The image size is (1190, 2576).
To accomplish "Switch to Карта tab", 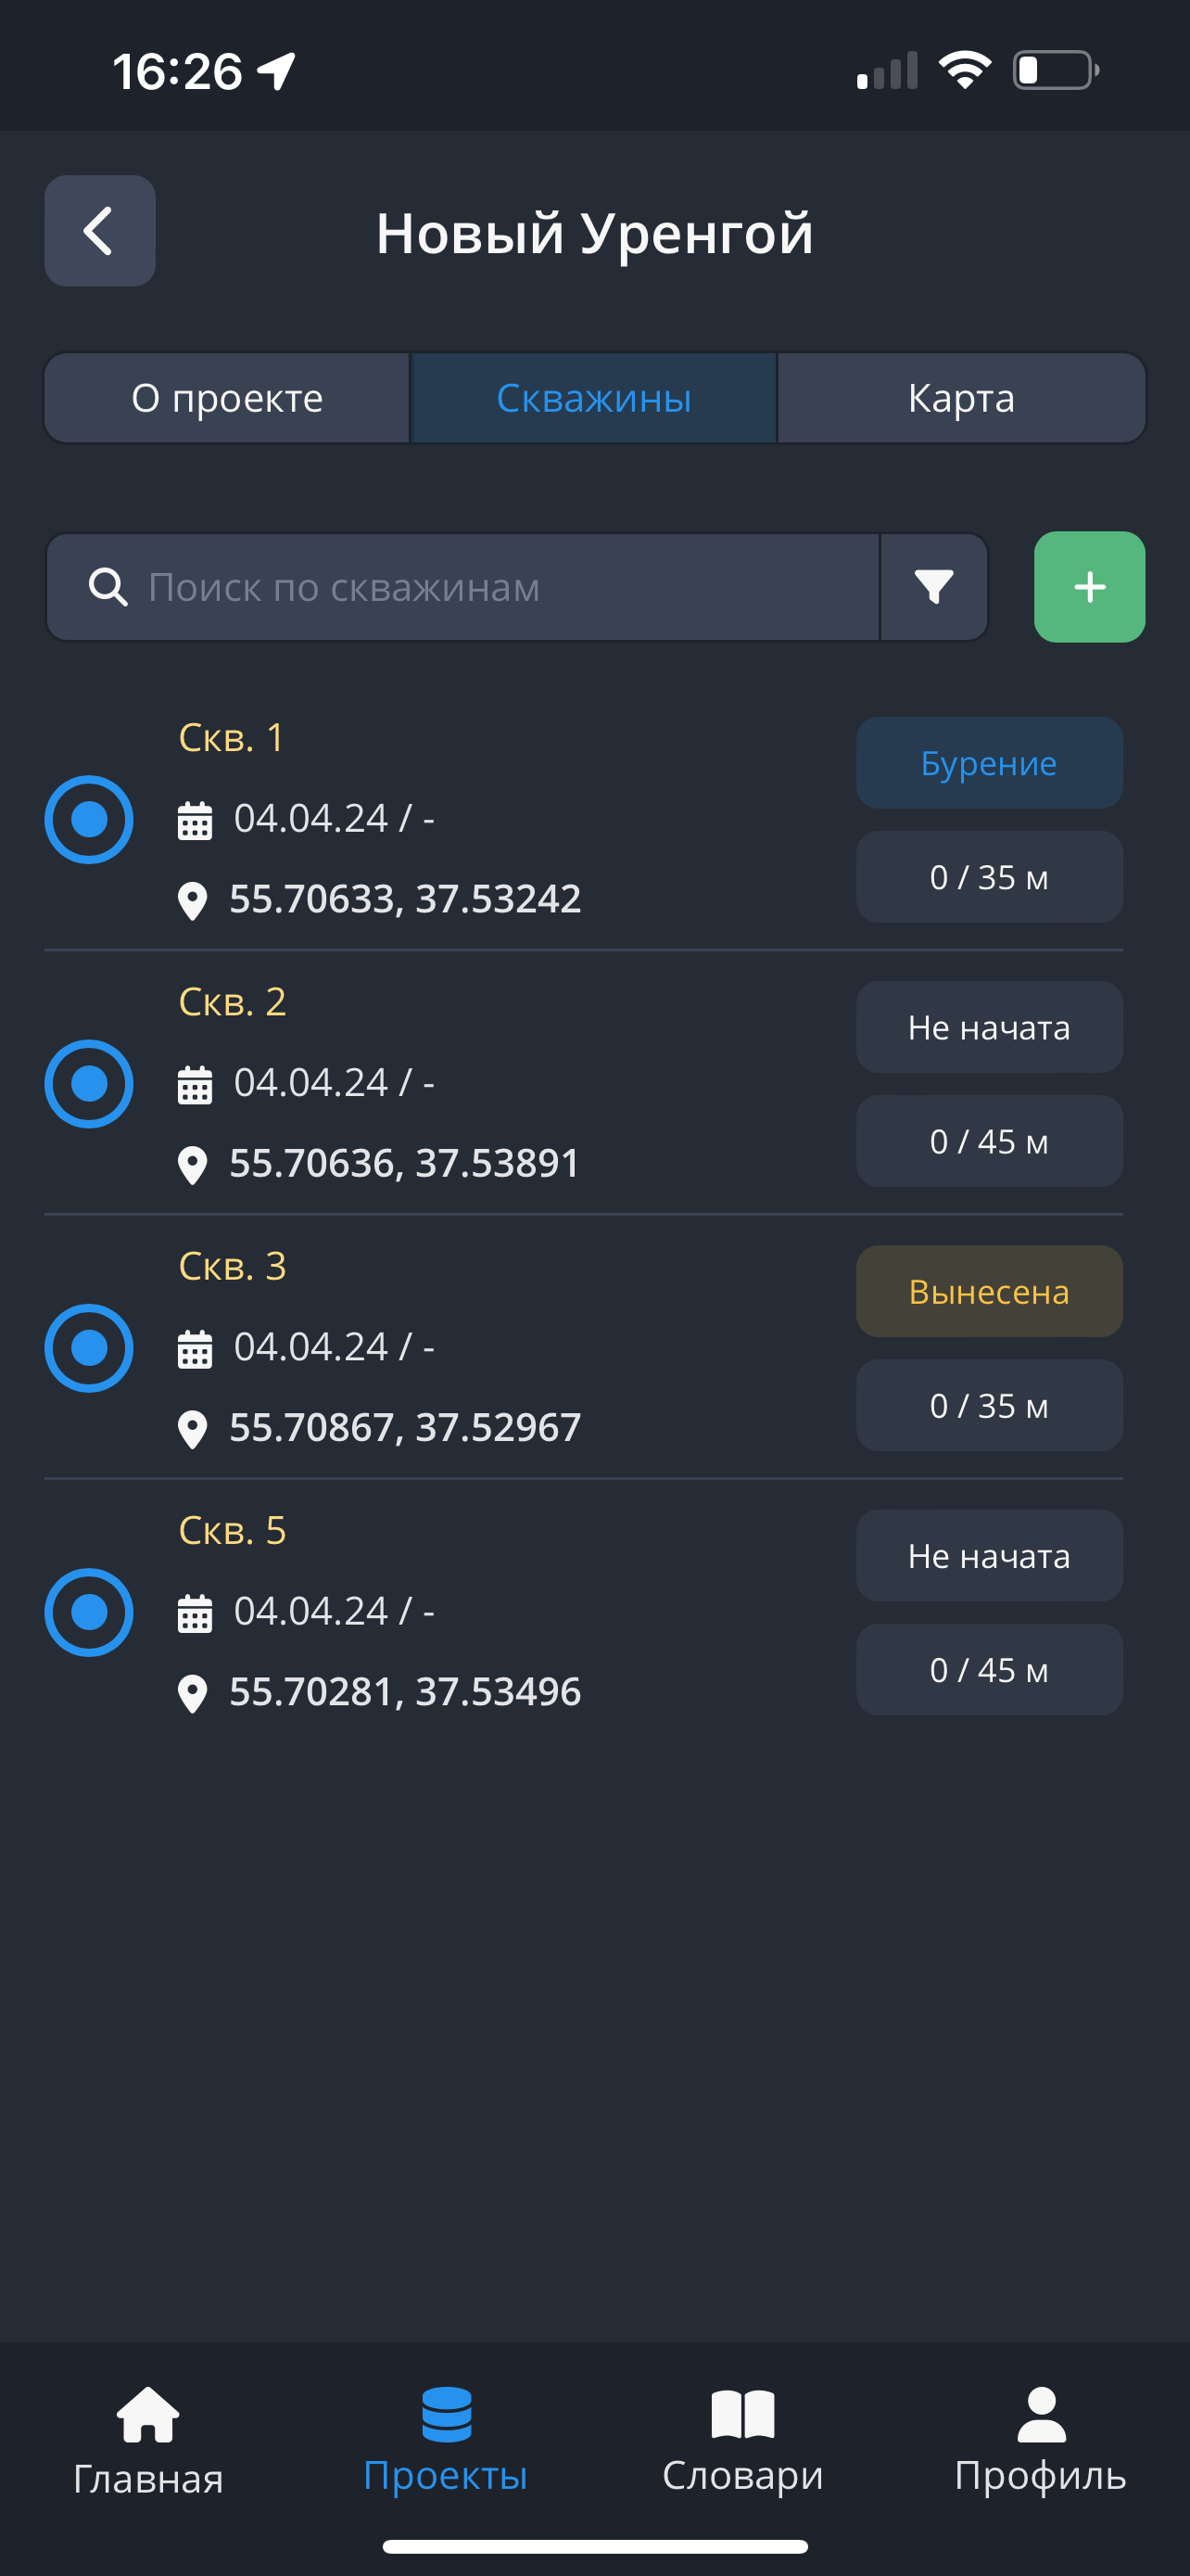I will coord(961,398).
